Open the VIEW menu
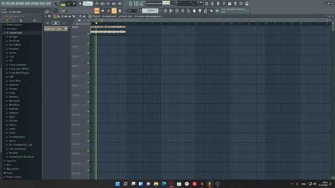Screen dimensions: 335x188 [x=28, y=4]
